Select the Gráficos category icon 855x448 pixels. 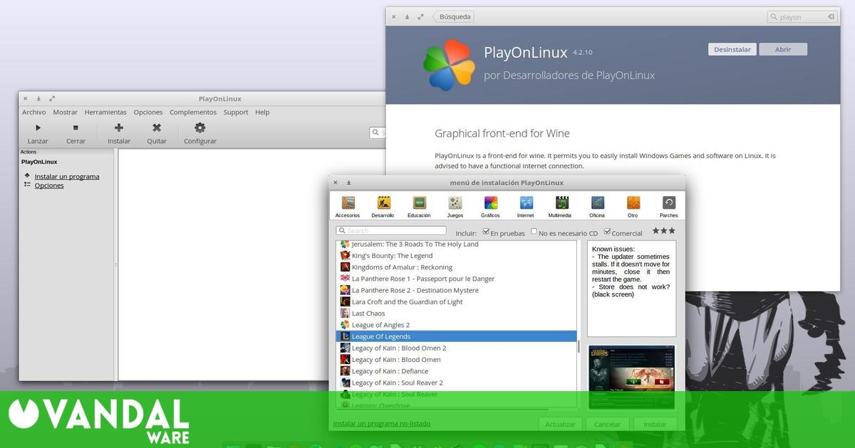(490, 206)
